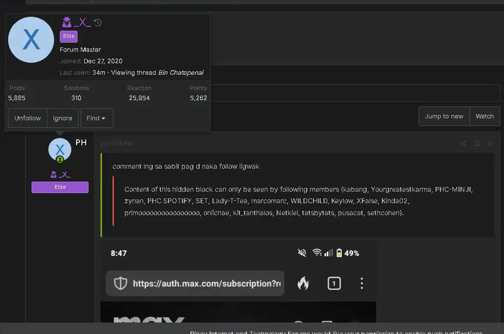The height and width of the screenshot is (334, 504).
Task: Click the username history clock icon
Action: (x=98, y=23)
